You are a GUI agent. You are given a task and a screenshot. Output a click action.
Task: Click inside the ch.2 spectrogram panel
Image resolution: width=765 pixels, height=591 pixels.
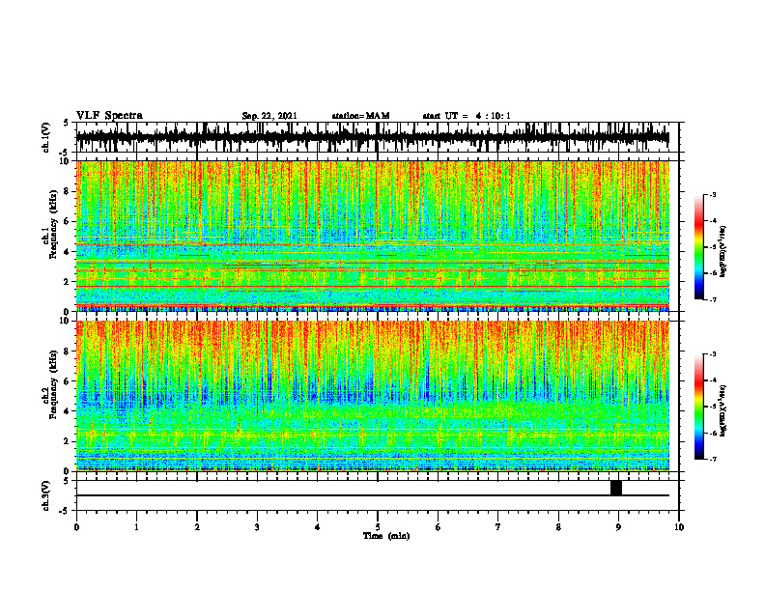pos(373,396)
